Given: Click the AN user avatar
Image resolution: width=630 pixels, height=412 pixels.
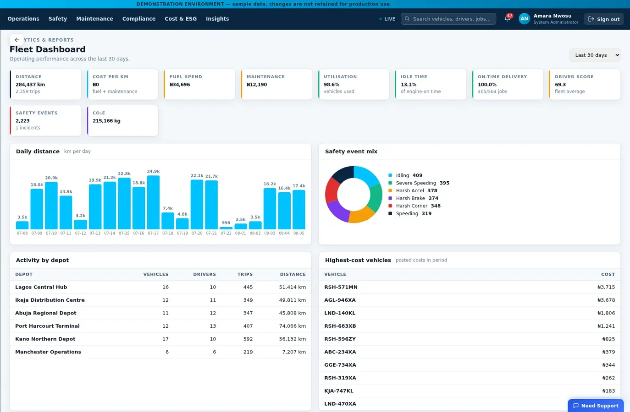Looking at the screenshot, I should 524,19.
